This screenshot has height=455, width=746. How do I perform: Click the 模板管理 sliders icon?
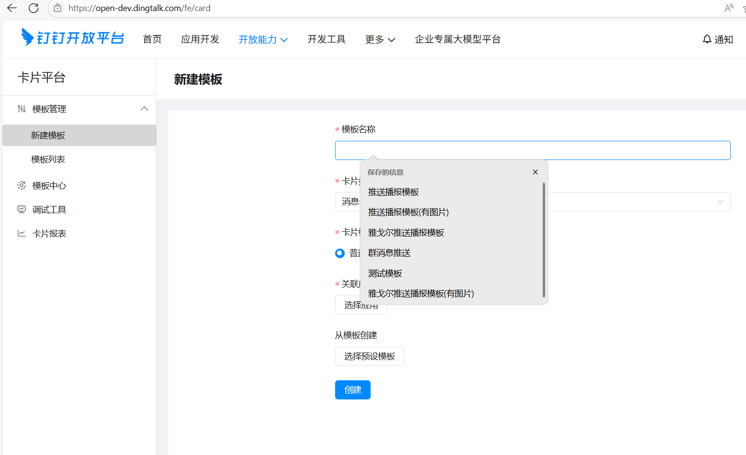[x=22, y=109]
